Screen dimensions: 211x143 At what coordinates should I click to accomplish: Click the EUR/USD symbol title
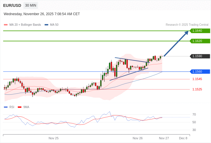click(12, 5)
